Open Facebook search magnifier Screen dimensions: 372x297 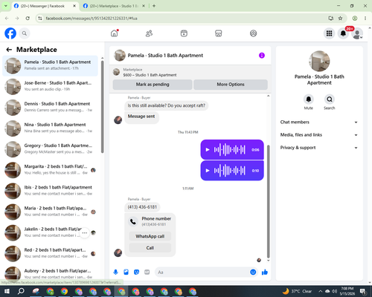click(x=25, y=33)
